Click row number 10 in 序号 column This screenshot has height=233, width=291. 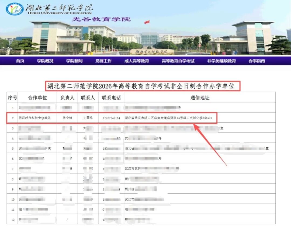coord(13,200)
